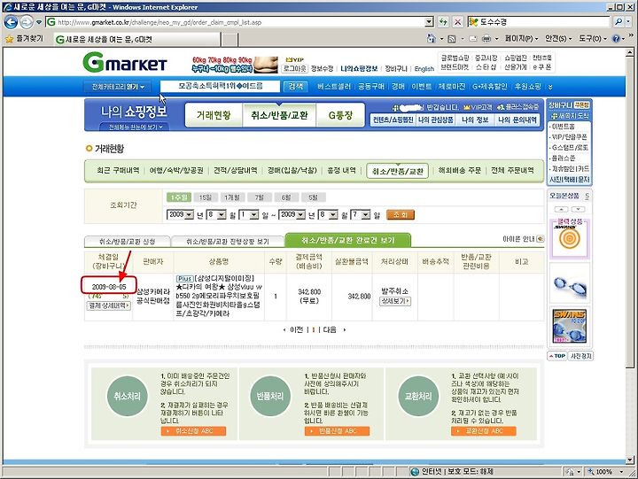Click the Print icon in command bar
Screen dimensions: 638x479
486,39
